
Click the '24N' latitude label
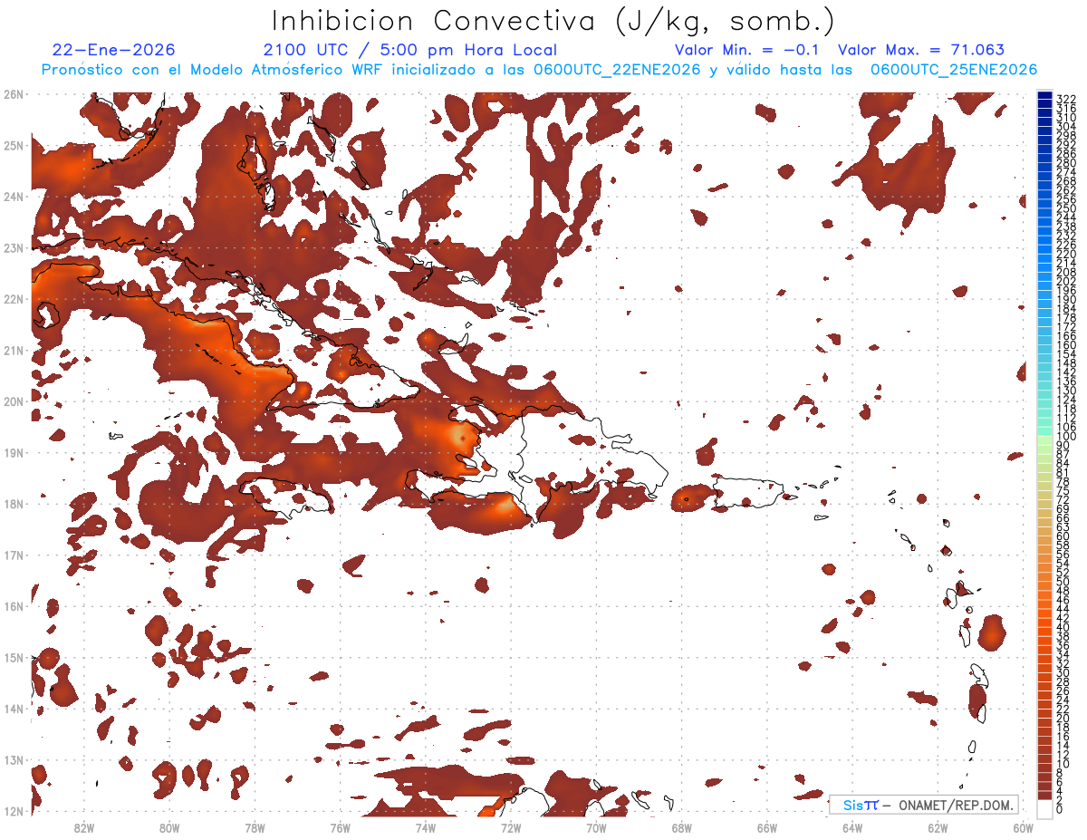[14, 197]
